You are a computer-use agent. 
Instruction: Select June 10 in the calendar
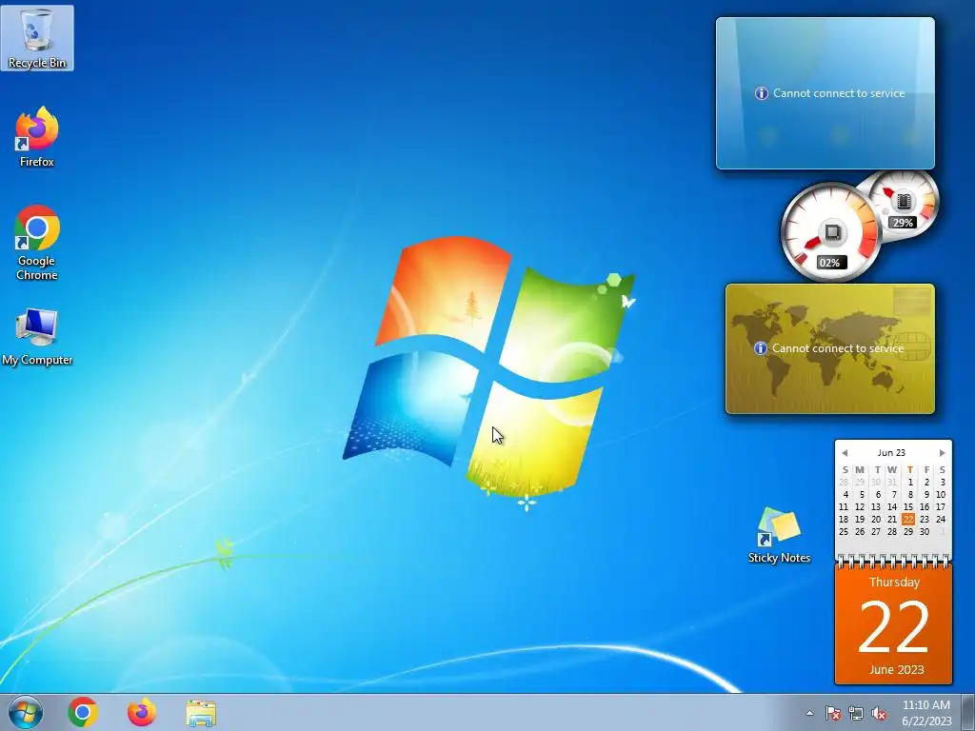pos(941,494)
